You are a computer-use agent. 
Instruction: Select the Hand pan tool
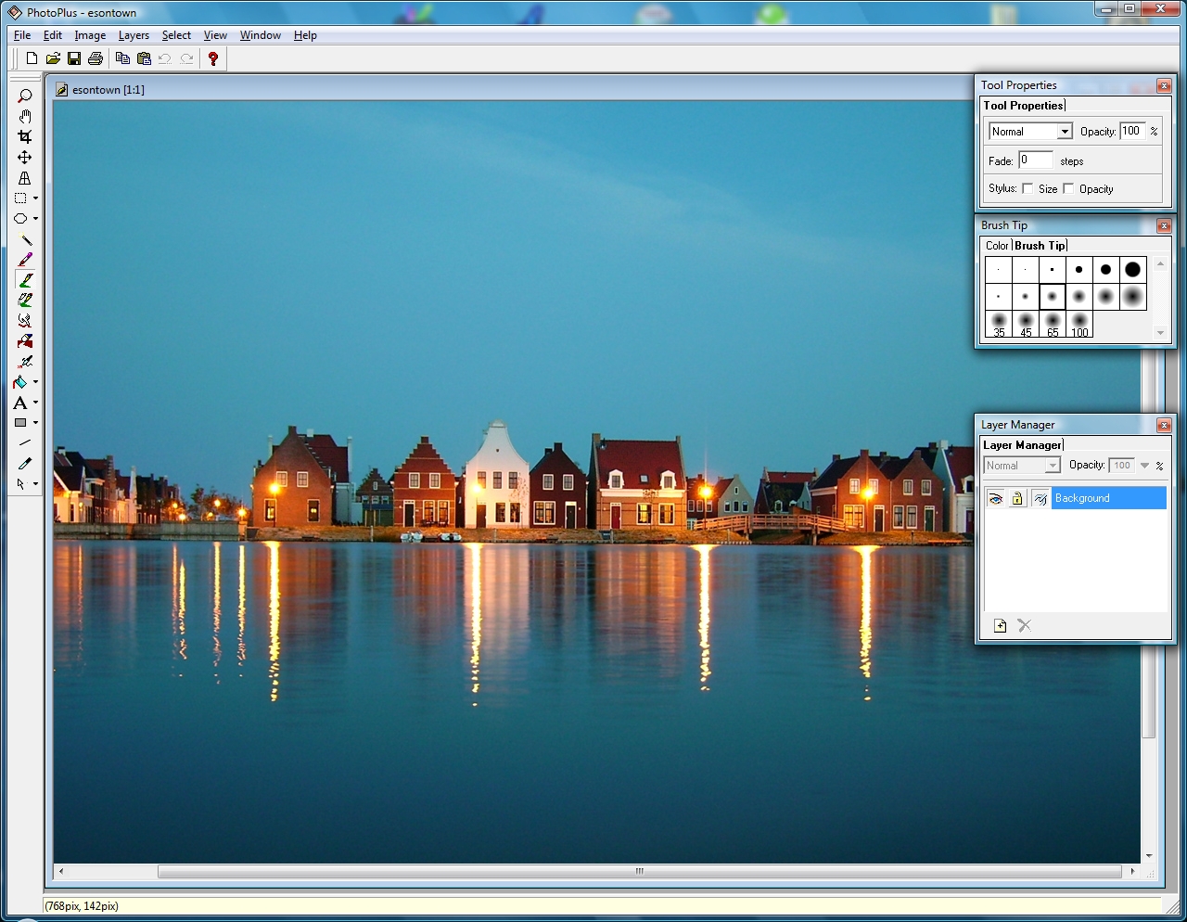tap(25, 116)
